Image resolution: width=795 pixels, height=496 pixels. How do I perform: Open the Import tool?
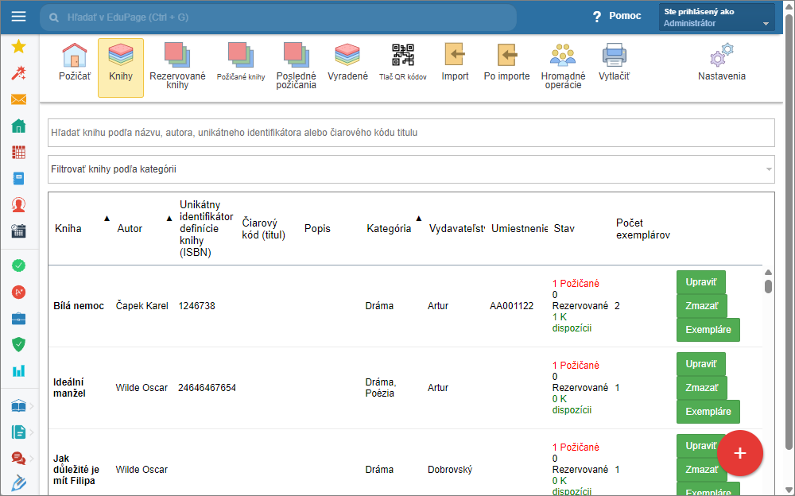click(x=455, y=63)
